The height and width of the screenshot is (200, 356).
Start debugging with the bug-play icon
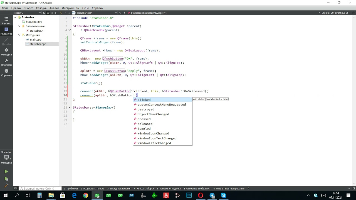coord(6,179)
